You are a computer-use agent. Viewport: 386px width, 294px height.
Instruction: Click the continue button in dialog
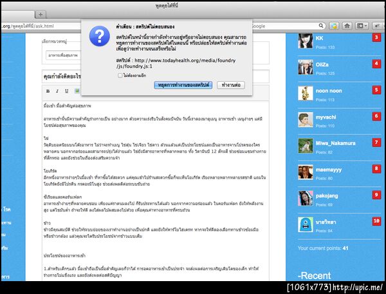click(231, 85)
